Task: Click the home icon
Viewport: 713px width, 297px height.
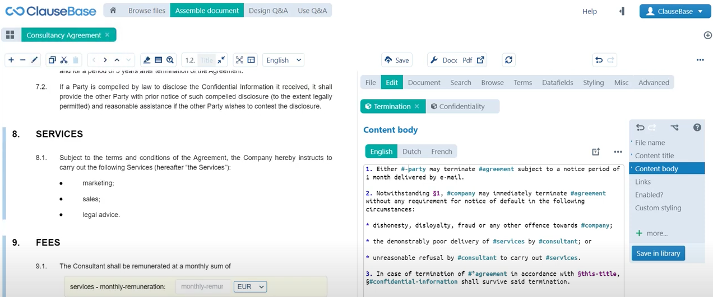Action: coord(113,11)
